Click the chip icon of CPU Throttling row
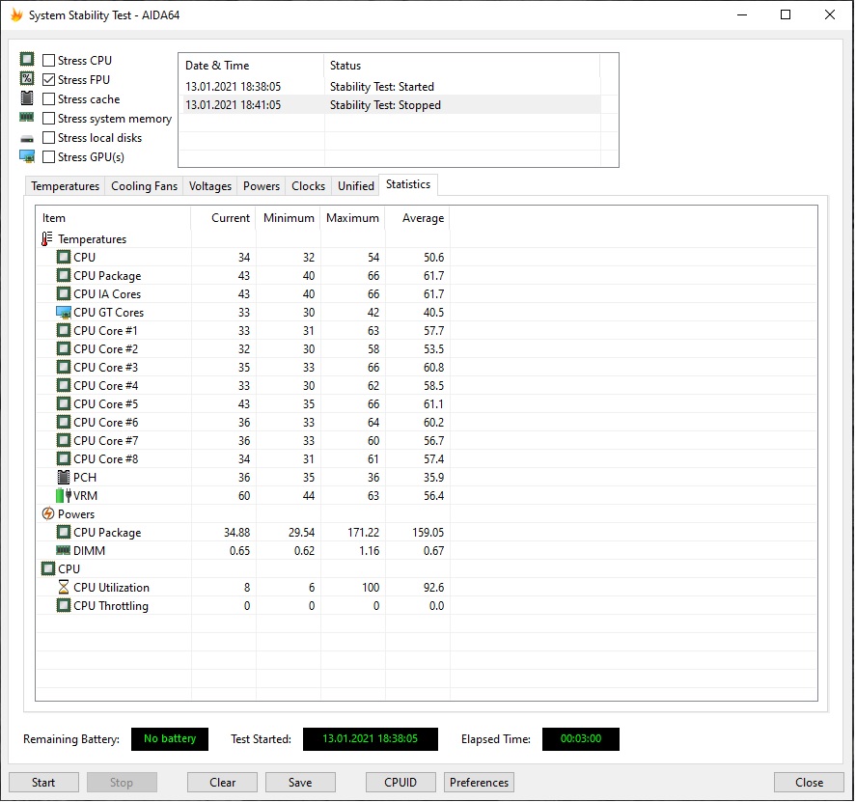The image size is (856, 802). [64, 605]
